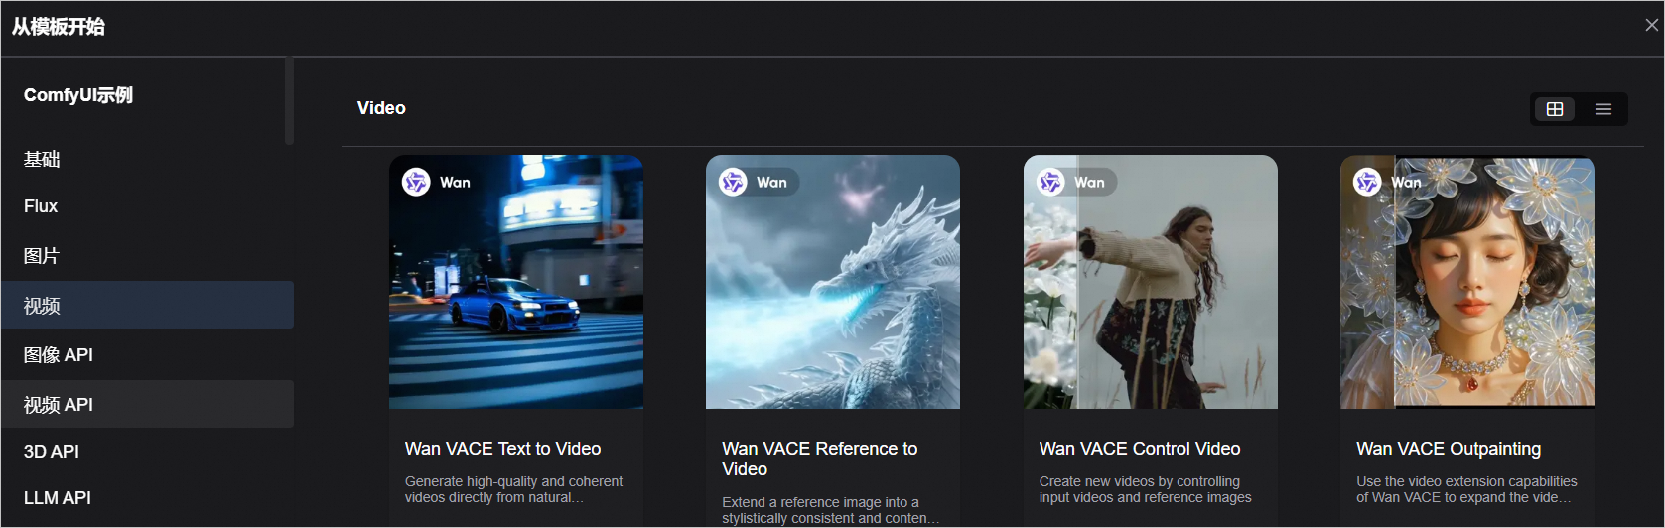This screenshot has height=528, width=1665.
Task: Click description 'Extend a reference image into a'
Action: (x=830, y=510)
